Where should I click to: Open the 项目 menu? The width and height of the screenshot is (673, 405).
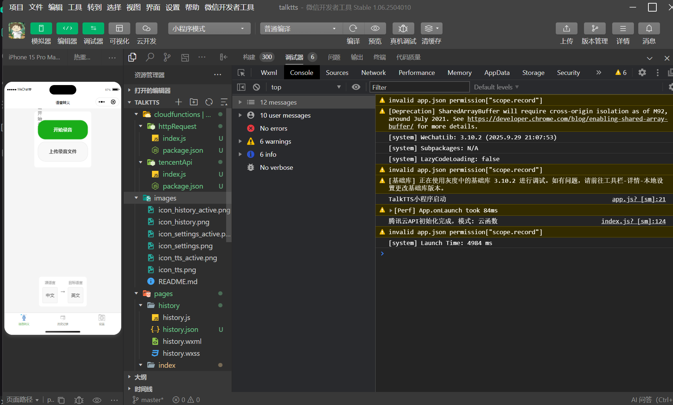coord(16,7)
